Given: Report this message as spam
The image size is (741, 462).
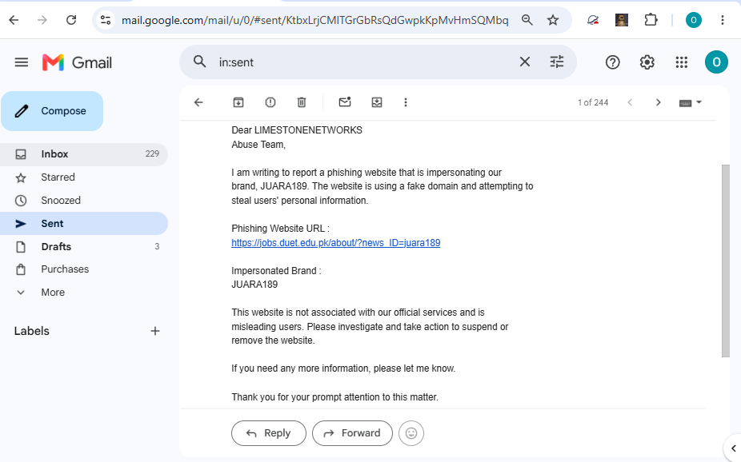Looking at the screenshot, I should click(270, 102).
